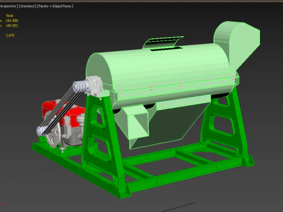Open the Perspective viewport label menu

click(x=8, y=6)
